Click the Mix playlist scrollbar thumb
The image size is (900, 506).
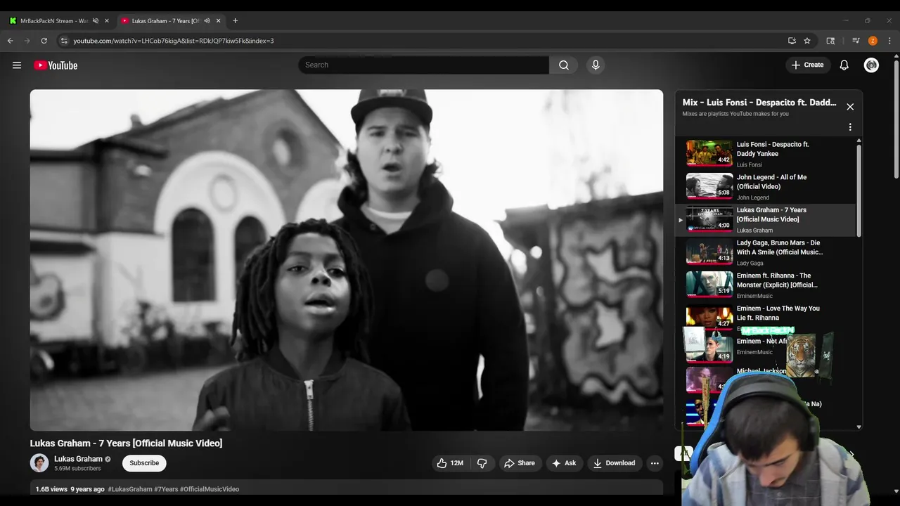(x=859, y=190)
